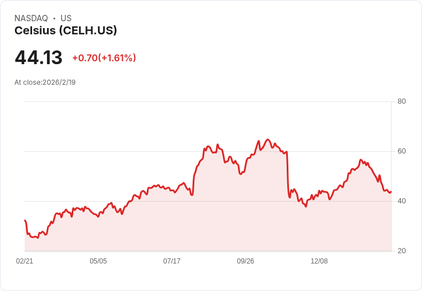Click the NASDAQ exchange label
The height and width of the screenshot is (291, 422).
point(31,18)
